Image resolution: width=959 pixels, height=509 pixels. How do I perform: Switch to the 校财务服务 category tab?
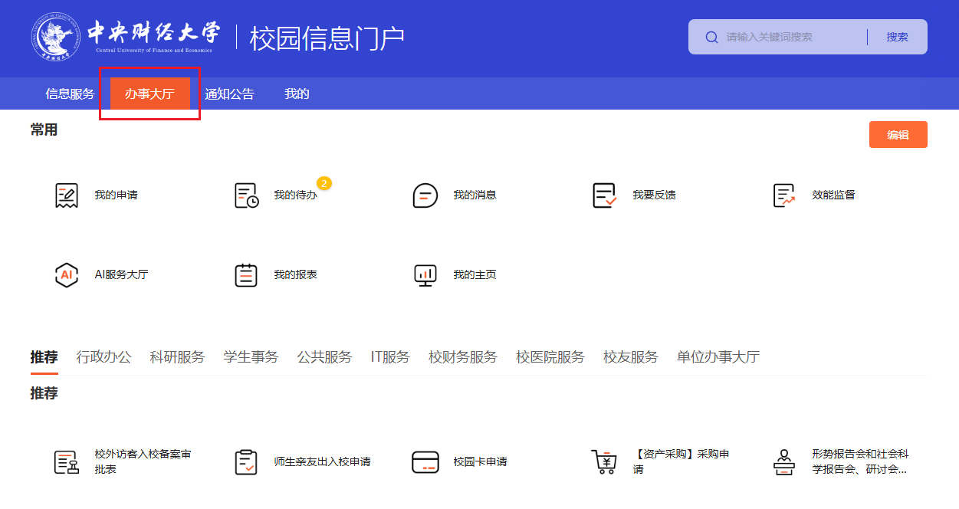[462, 357]
